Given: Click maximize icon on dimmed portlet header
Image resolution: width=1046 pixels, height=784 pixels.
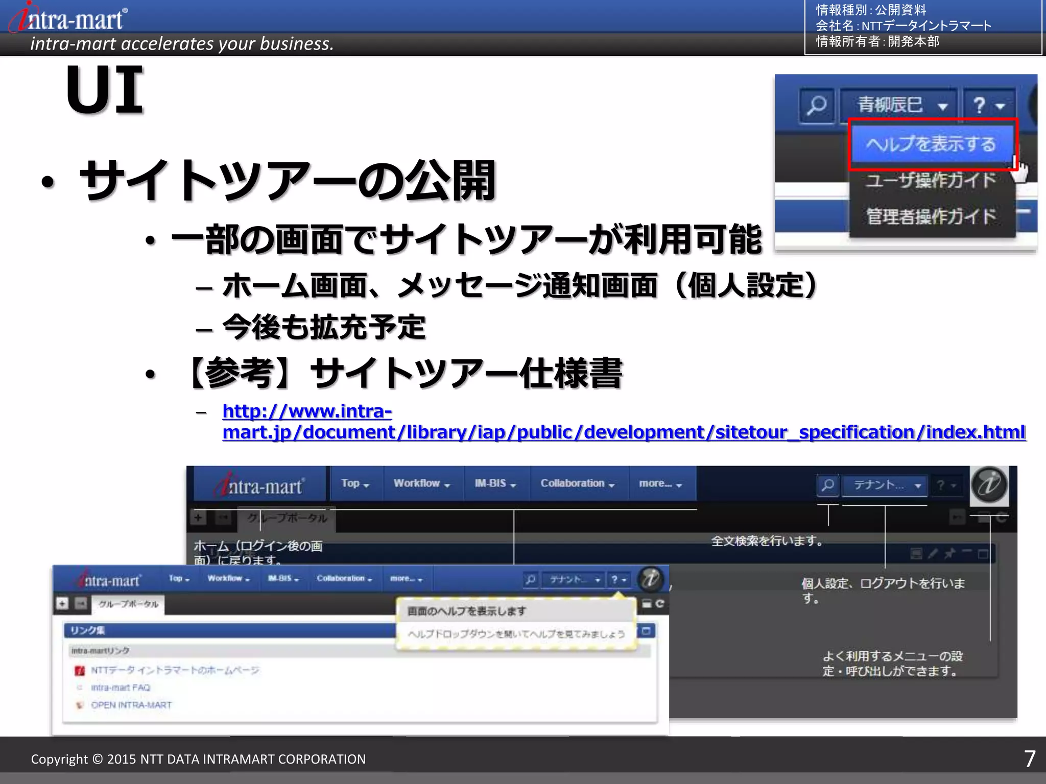Looking at the screenshot, I should click(x=983, y=554).
